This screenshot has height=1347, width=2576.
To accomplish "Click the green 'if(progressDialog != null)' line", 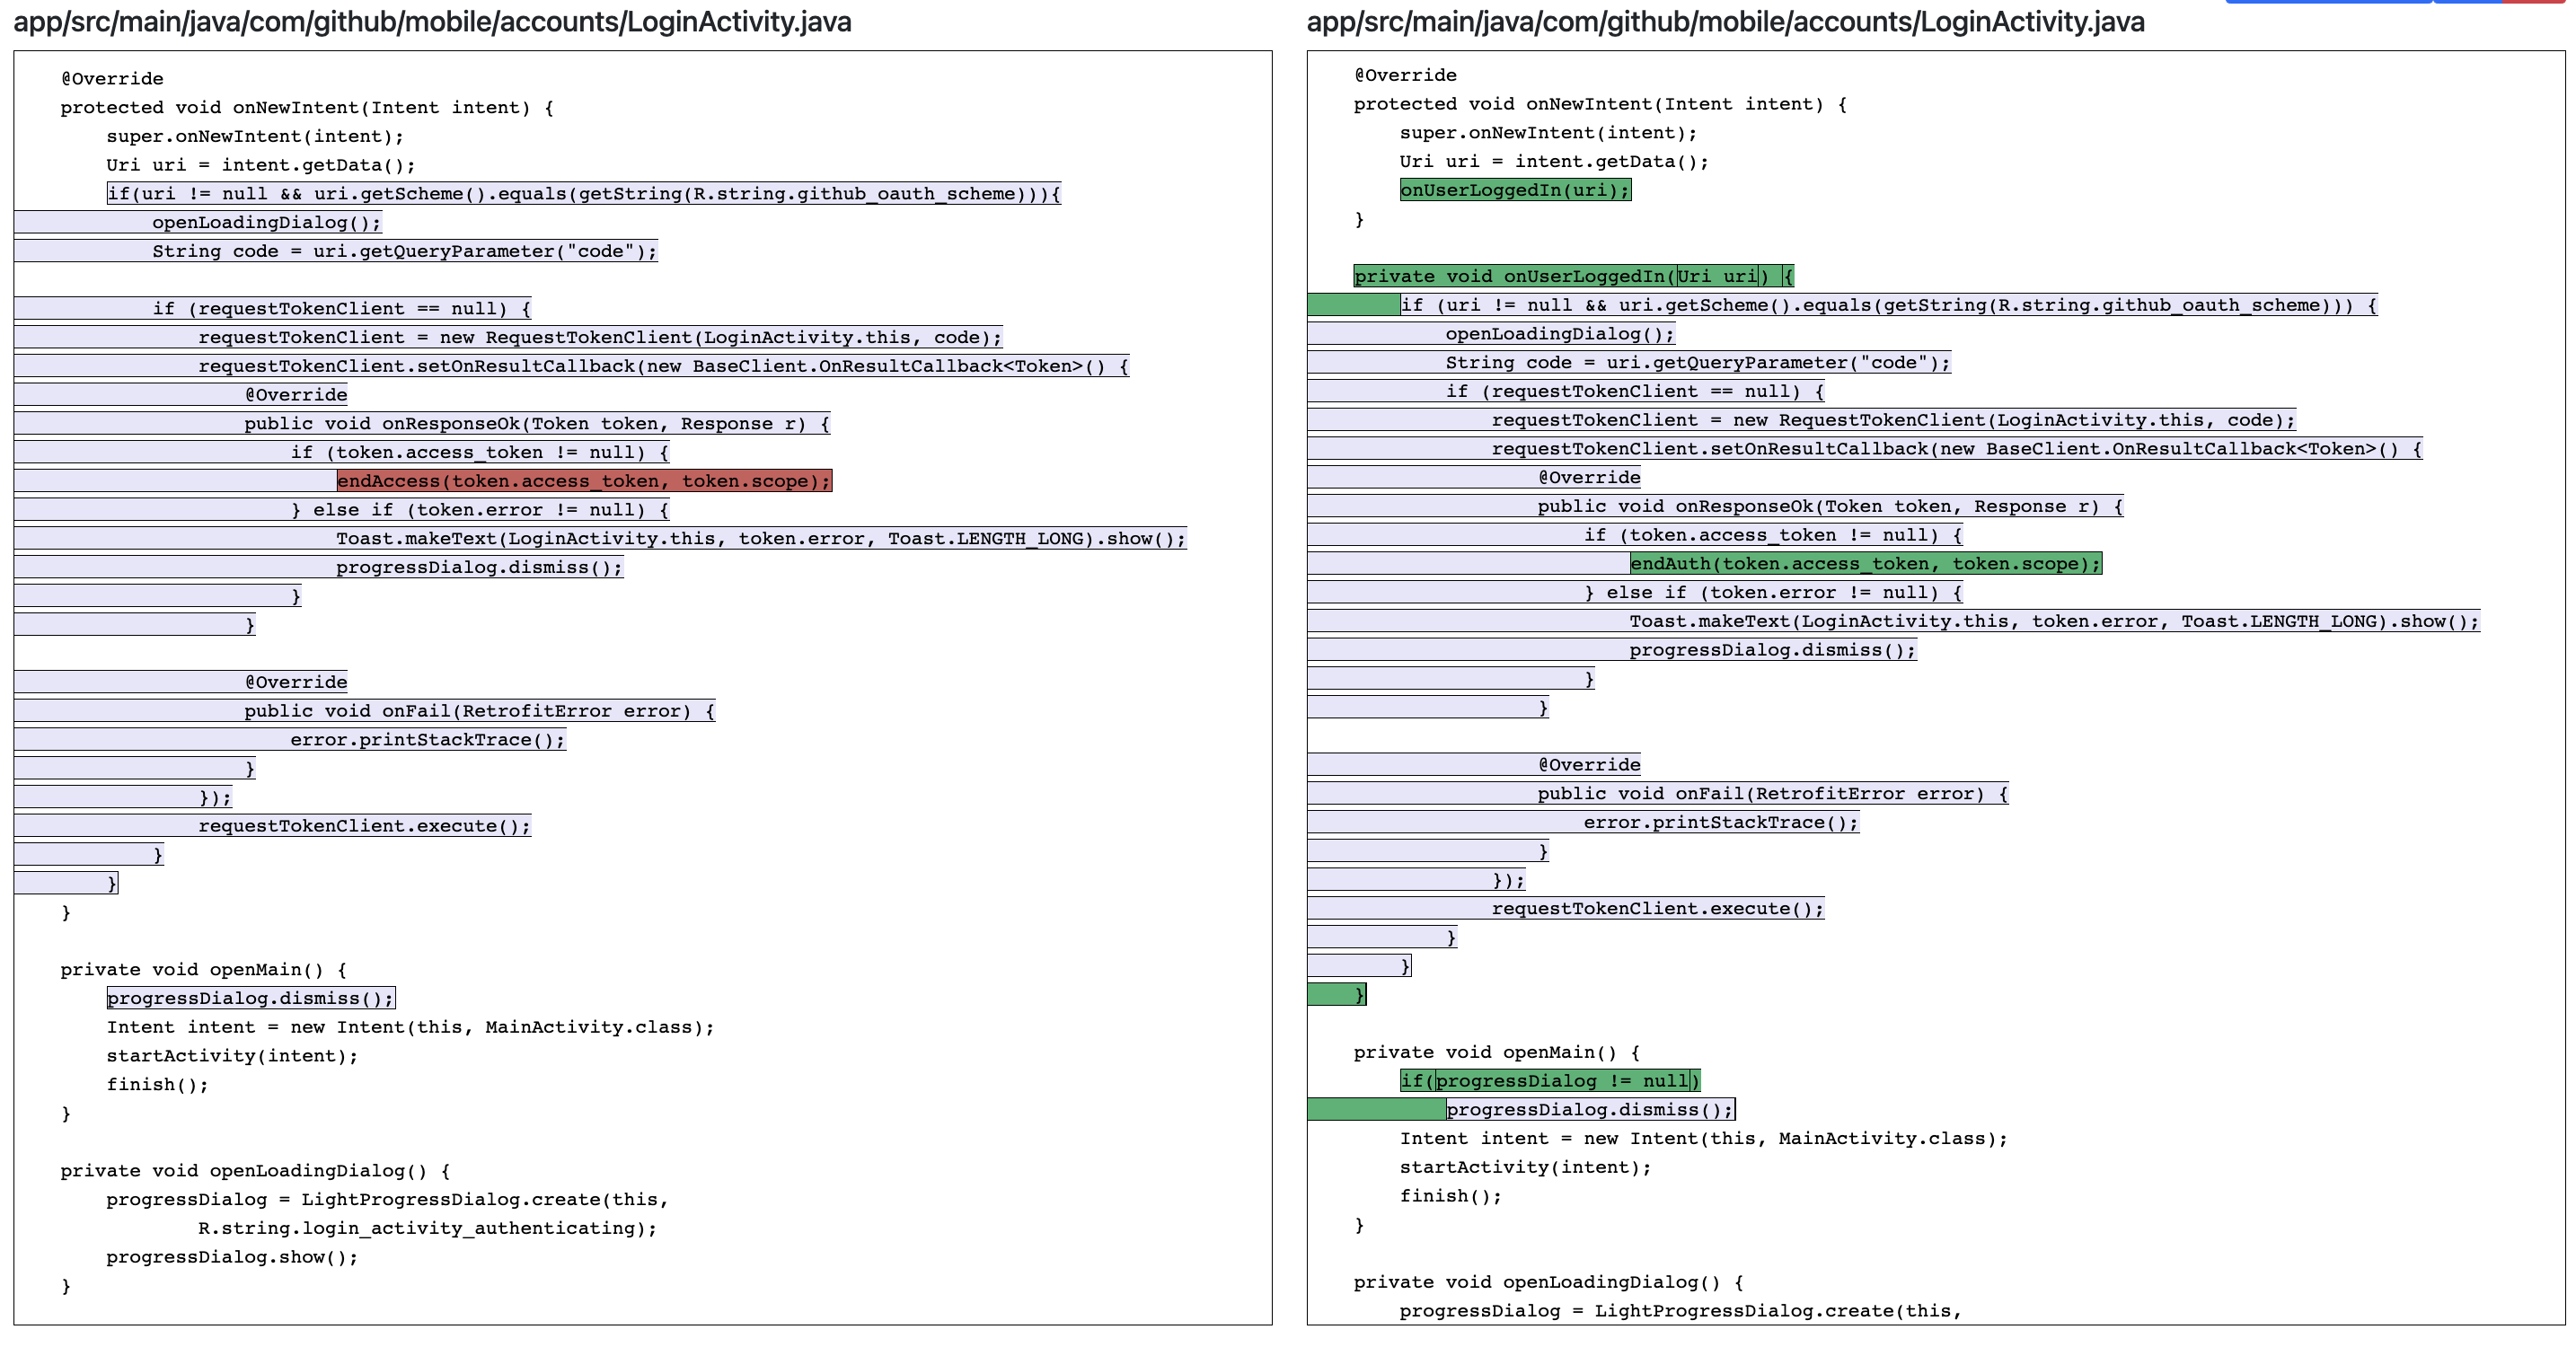I will (x=1550, y=1081).
